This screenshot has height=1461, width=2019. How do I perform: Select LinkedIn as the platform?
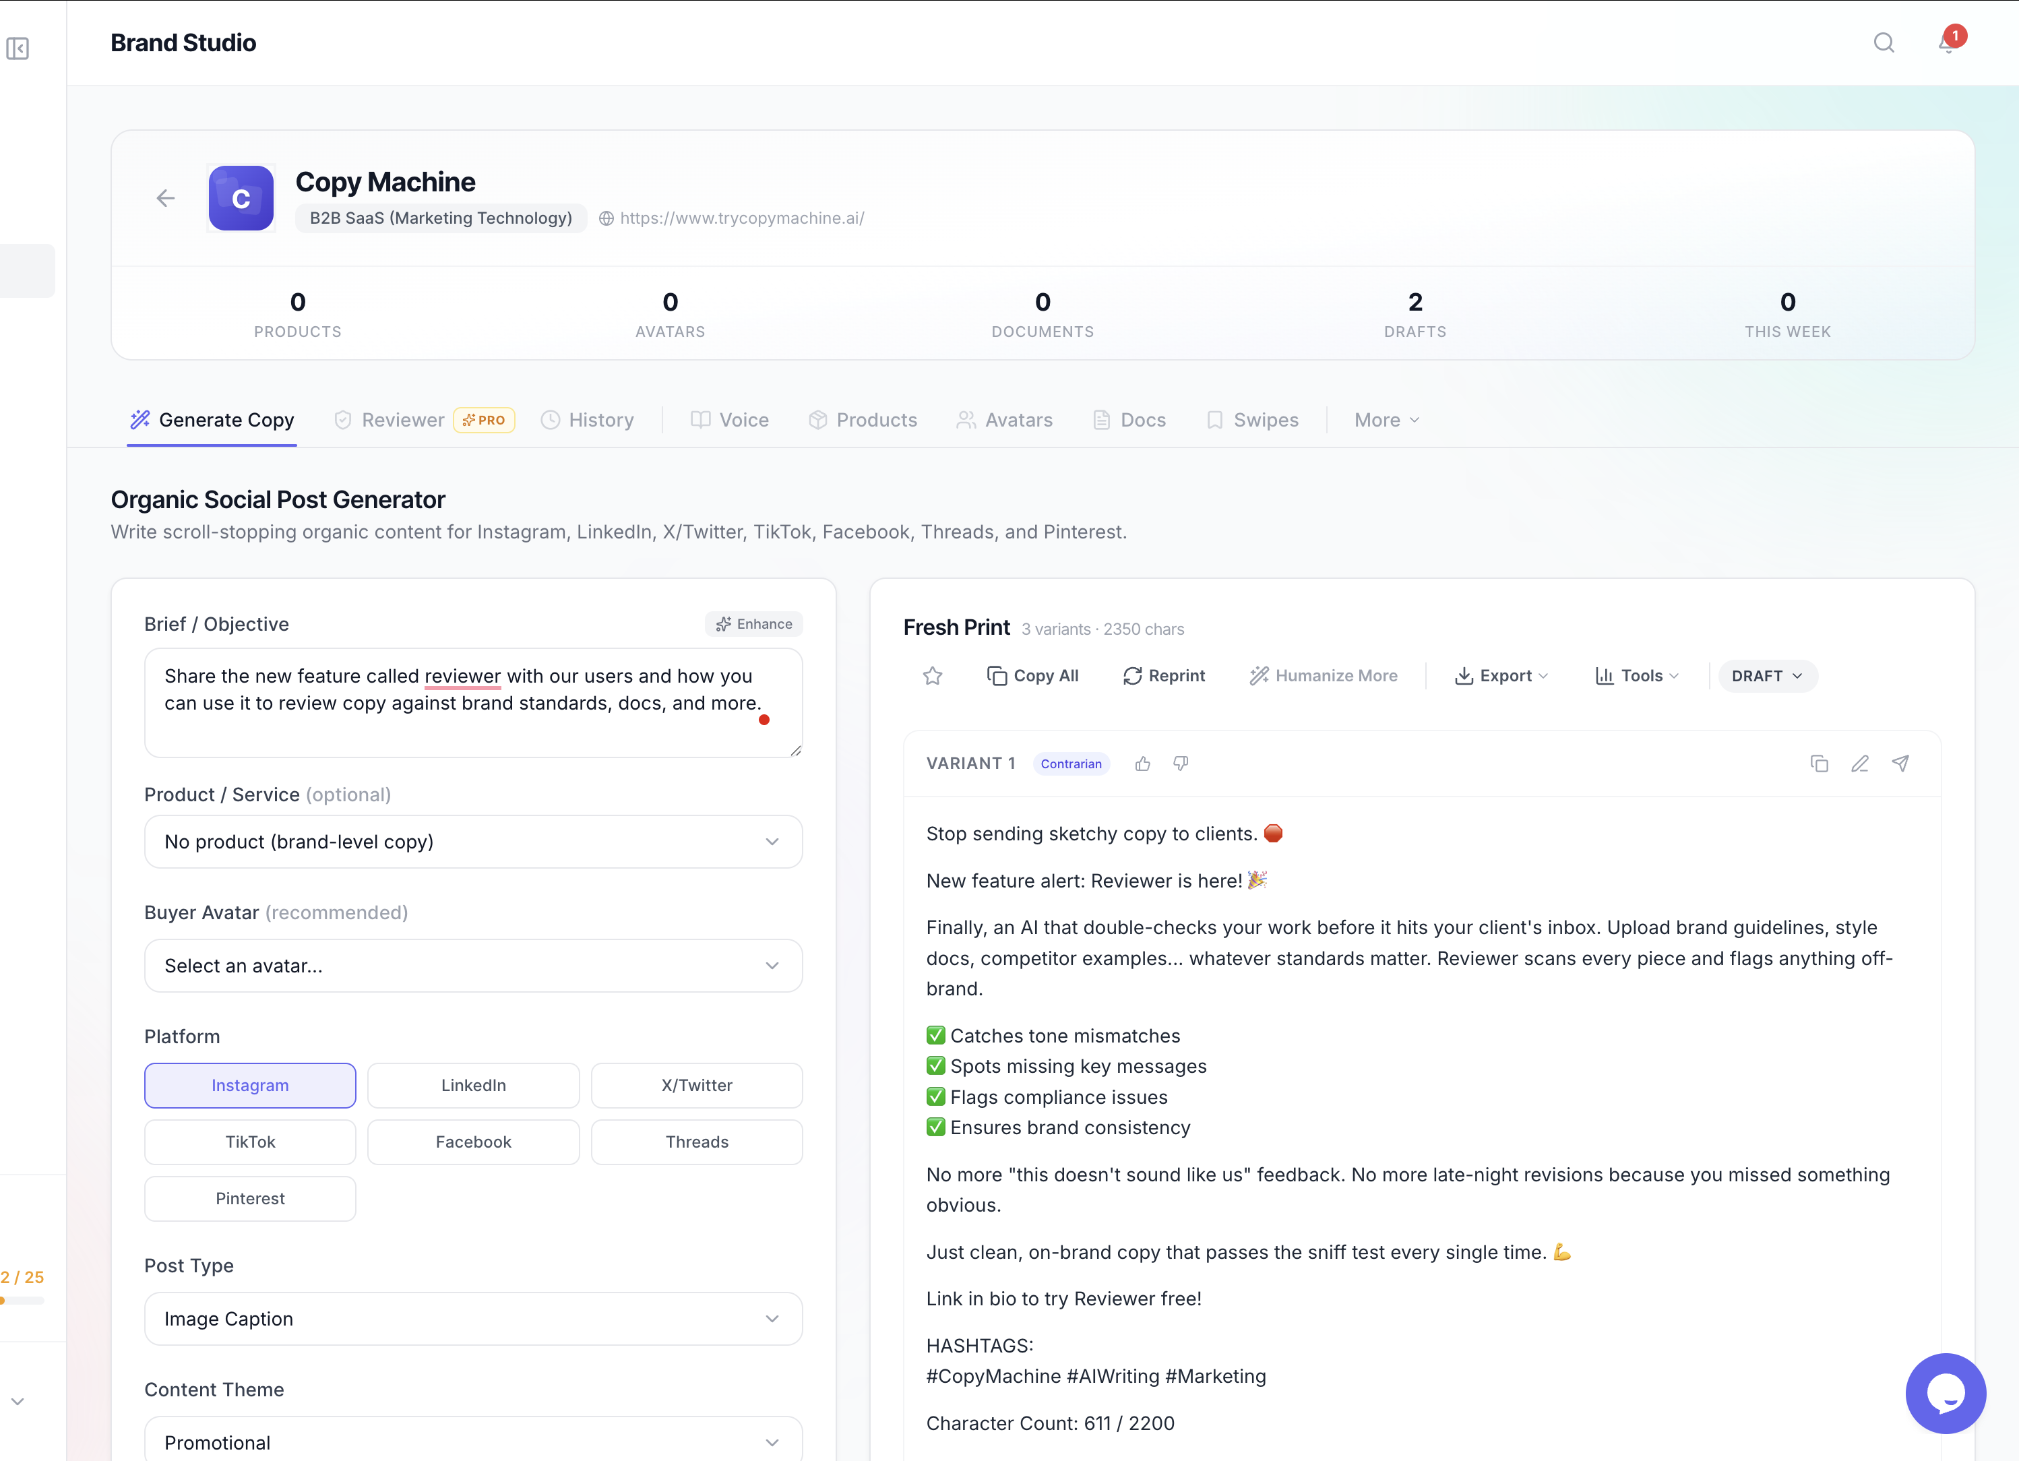472,1085
